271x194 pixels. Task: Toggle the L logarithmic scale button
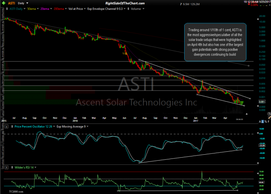pyautogui.click(x=263, y=122)
